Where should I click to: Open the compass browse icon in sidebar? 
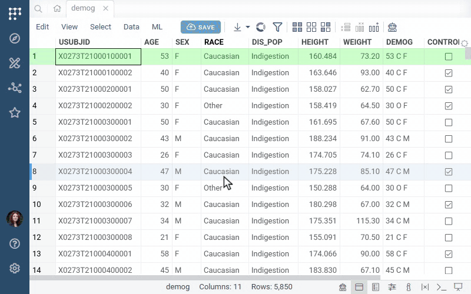tap(15, 38)
